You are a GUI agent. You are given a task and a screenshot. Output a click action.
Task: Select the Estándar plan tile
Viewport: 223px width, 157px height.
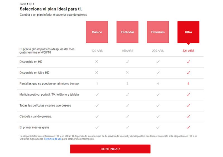tap(127, 32)
